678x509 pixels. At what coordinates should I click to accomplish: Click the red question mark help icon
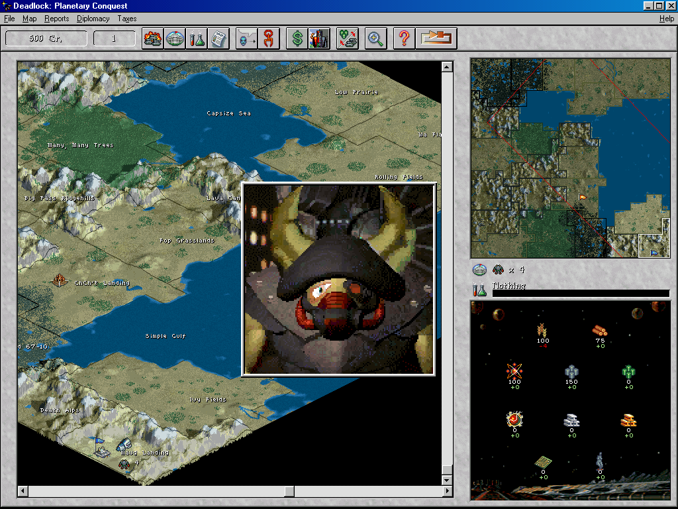point(404,38)
